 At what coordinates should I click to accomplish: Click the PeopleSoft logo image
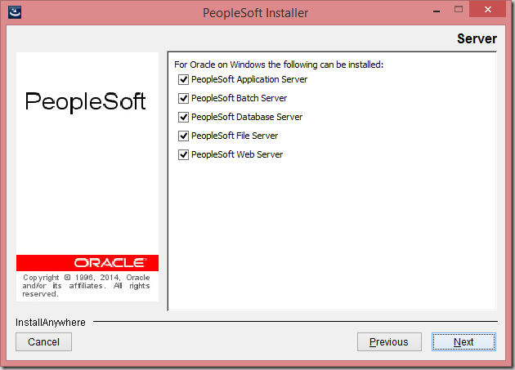[x=85, y=102]
